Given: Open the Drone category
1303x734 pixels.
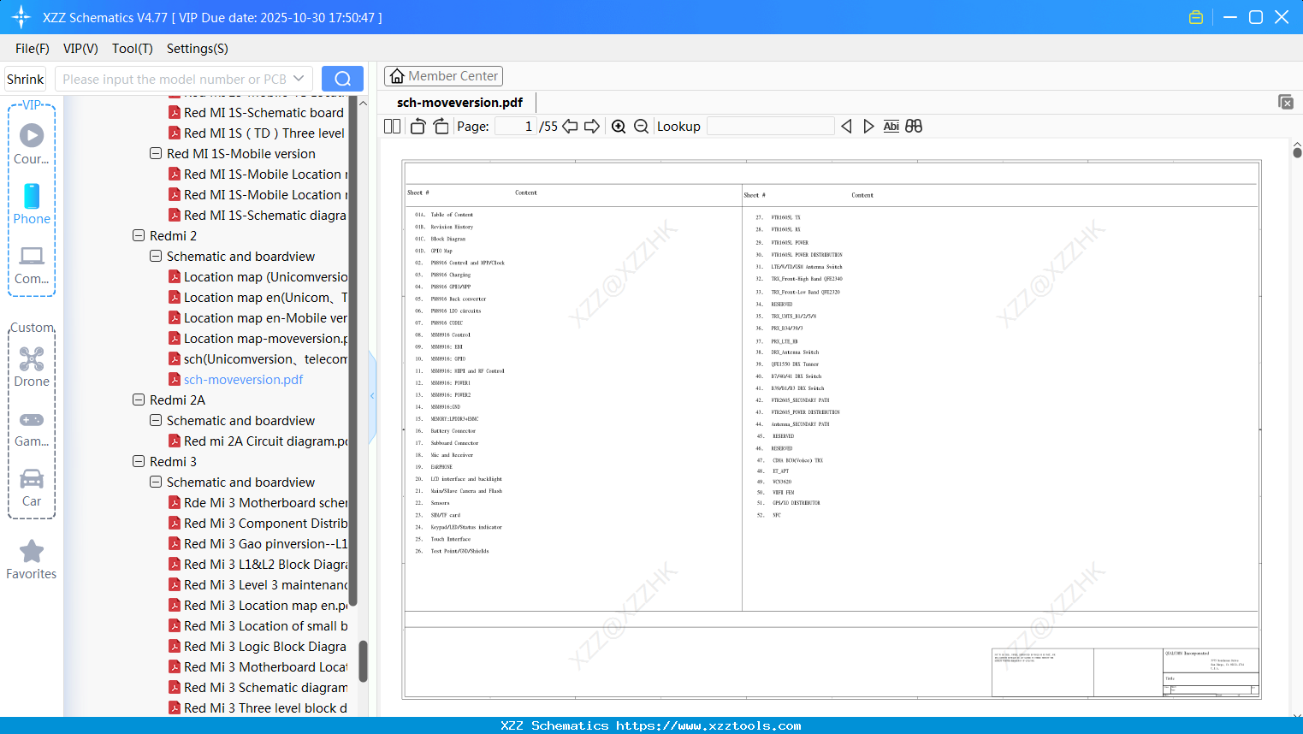Looking at the screenshot, I should tap(32, 367).
